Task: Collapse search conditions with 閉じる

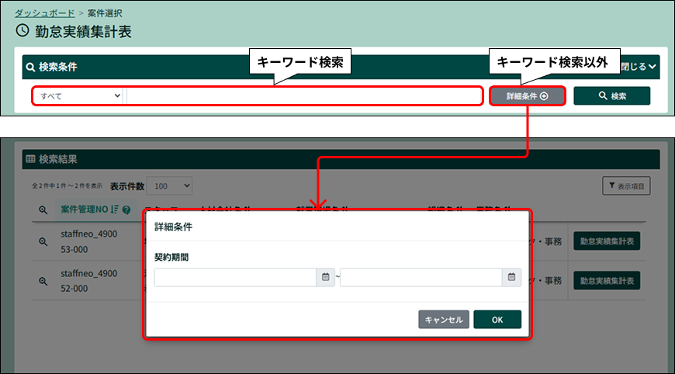Action: [x=638, y=67]
